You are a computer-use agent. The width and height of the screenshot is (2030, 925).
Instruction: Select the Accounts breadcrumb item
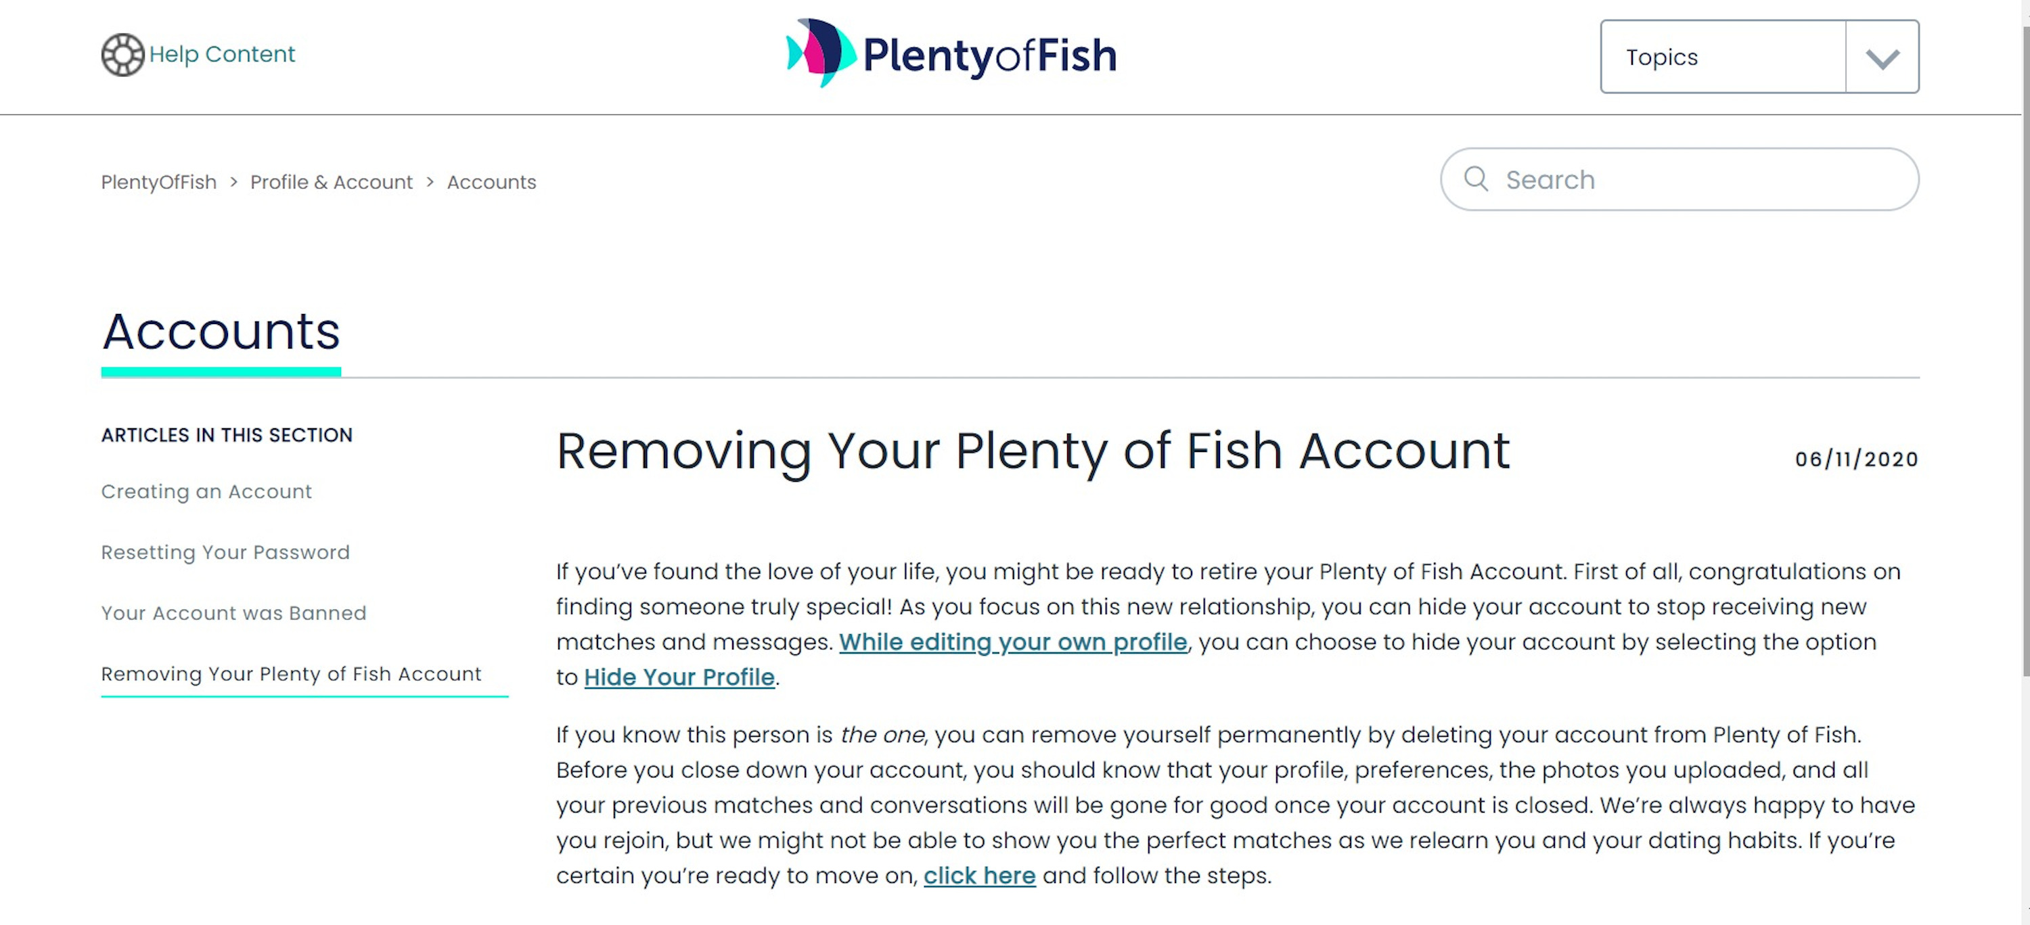click(492, 182)
